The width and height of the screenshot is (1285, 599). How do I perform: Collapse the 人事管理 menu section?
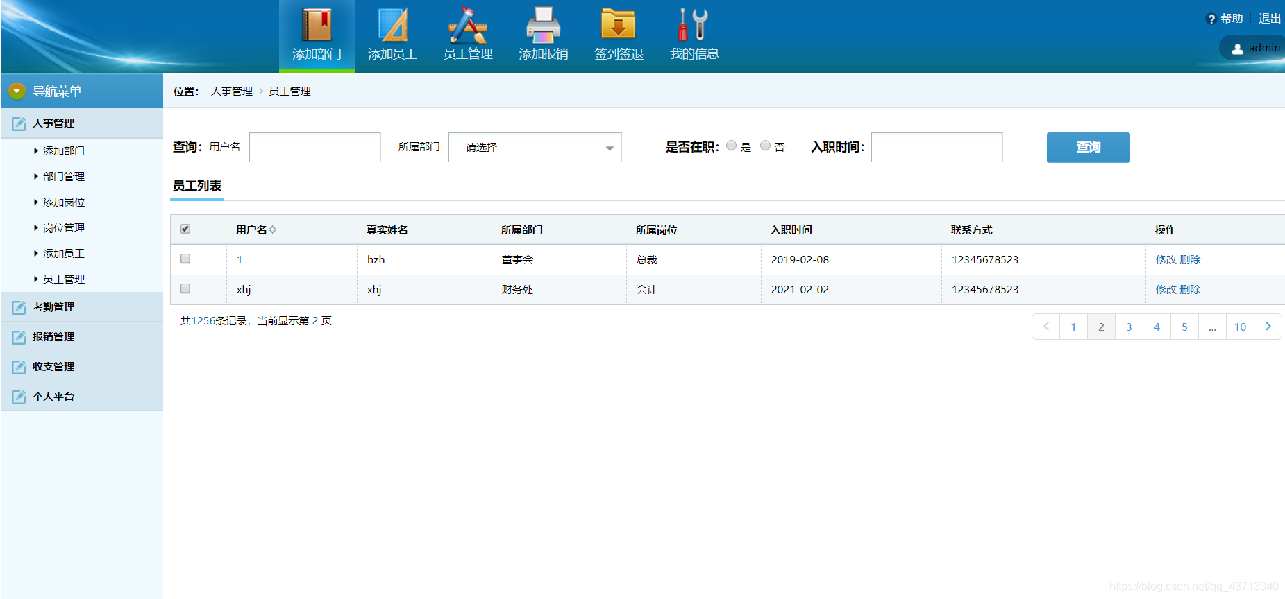[x=82, y=123]
